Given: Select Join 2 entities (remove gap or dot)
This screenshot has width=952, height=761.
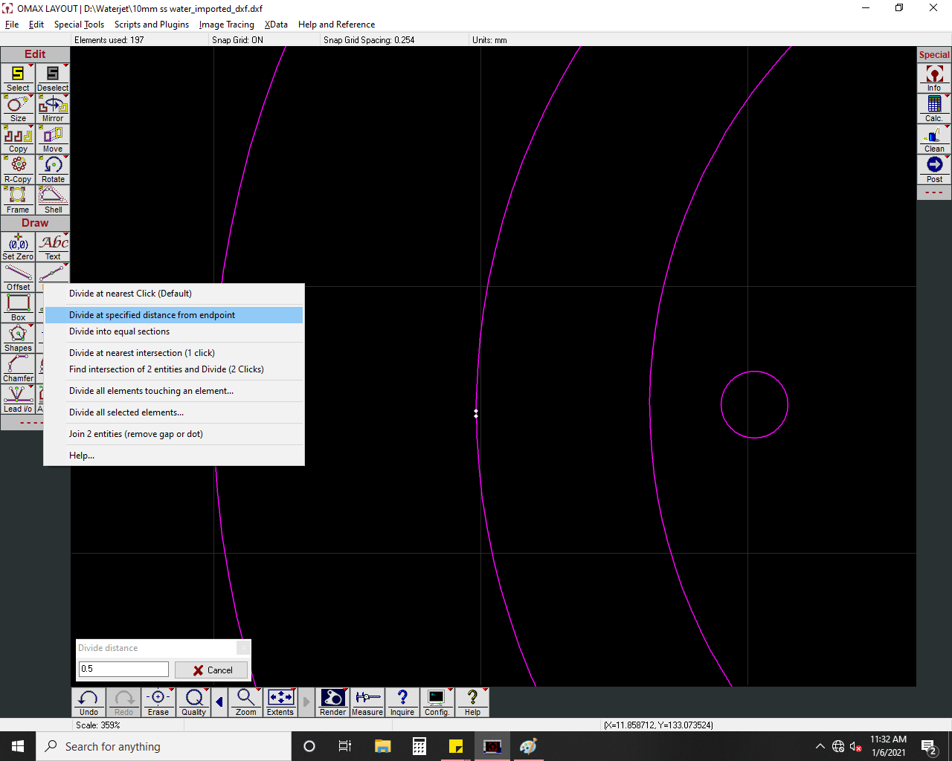Looking at the screenshot, I should (x=174, y=434).
